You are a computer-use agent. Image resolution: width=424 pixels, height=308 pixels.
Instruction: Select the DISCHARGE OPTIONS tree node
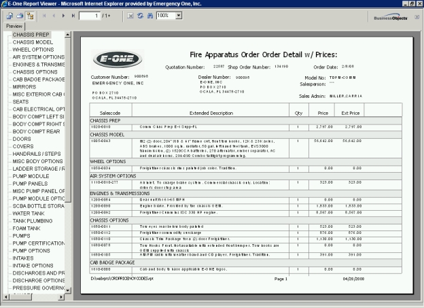[39, 280]
